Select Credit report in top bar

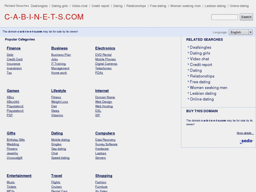tap(100, 6)
